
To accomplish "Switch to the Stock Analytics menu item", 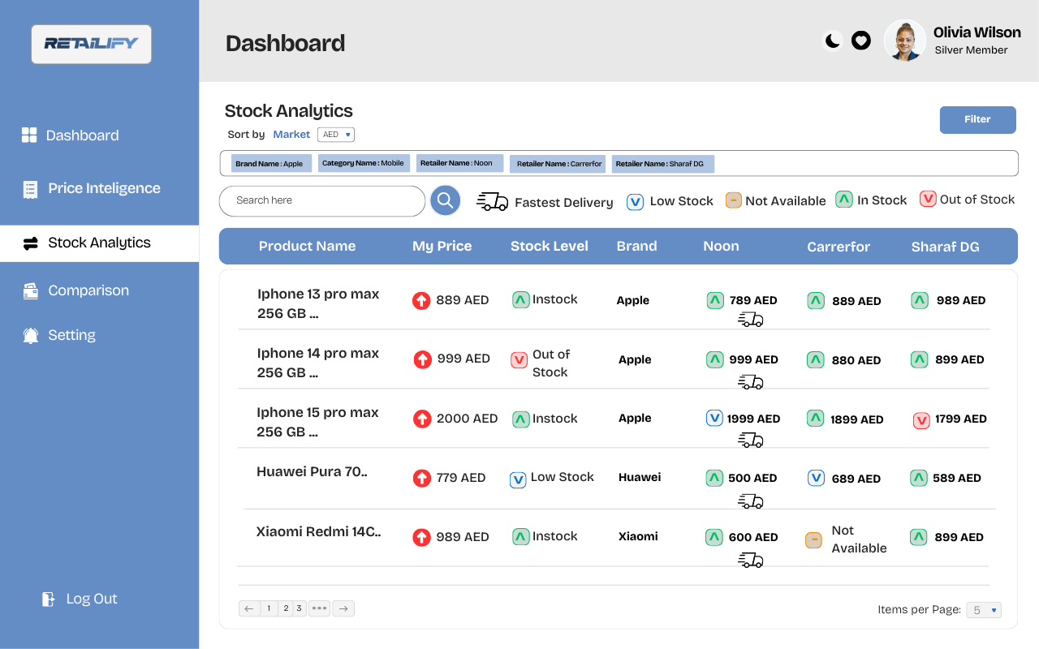I will [x=97, y=242].
